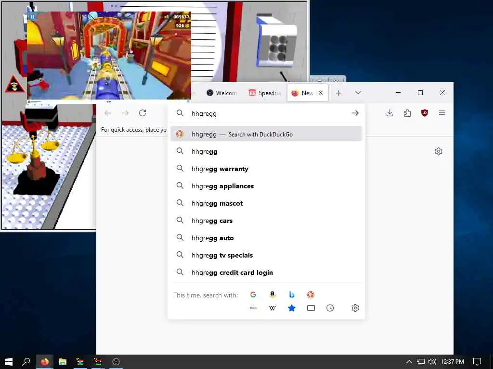The image size is (493, 369).
Task: Click Firefox in the taskbar
Action: (44, 362)
